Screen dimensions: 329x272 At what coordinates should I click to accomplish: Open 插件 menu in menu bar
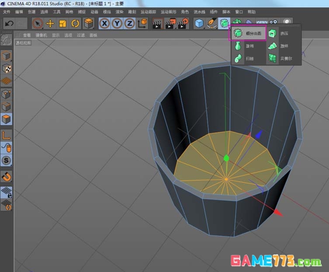tap(214, 12)
